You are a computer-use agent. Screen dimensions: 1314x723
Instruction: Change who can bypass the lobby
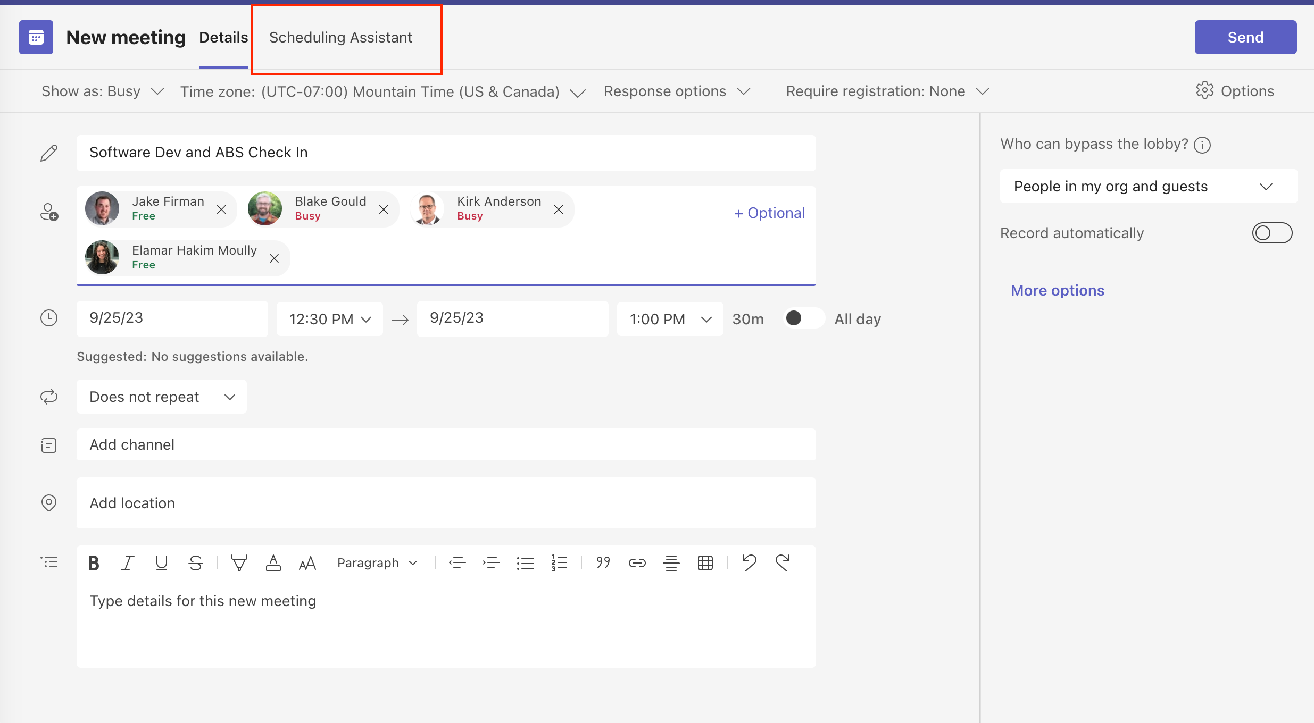(1147, 186)
